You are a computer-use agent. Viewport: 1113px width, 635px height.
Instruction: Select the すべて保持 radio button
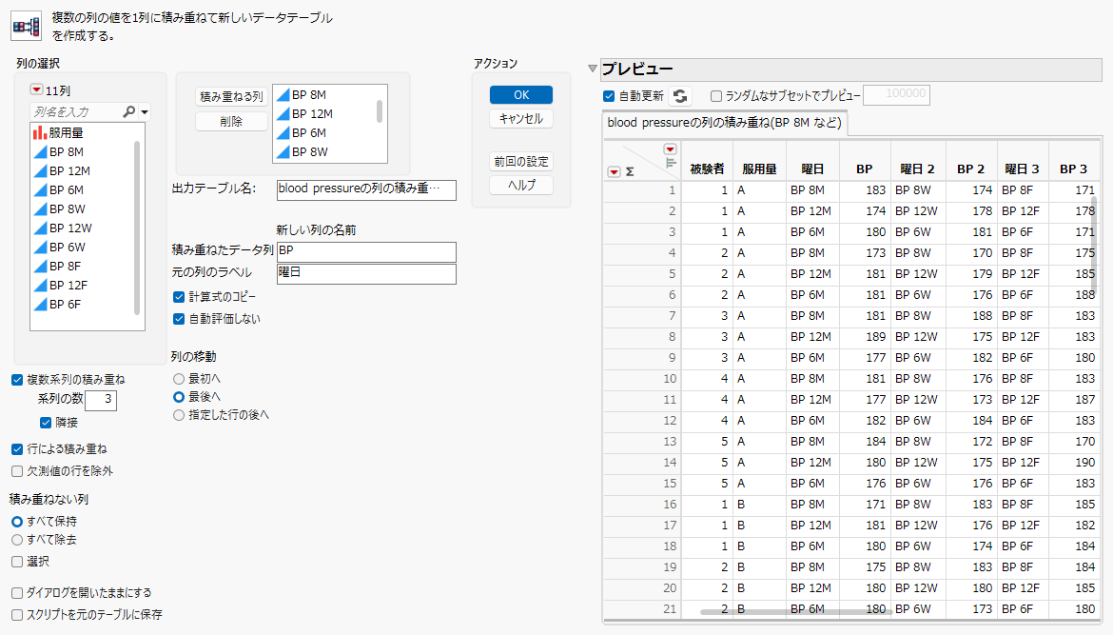pos(17,522)
